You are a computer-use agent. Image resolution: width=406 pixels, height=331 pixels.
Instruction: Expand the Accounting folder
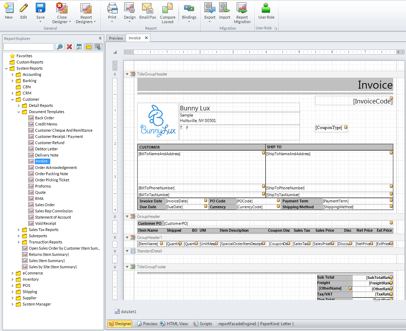coord(12,74)
